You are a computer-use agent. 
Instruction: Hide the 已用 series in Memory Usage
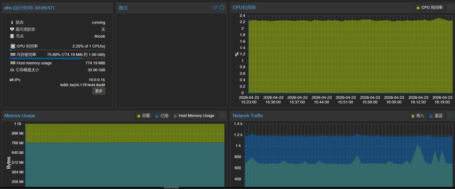pos(162,116)
